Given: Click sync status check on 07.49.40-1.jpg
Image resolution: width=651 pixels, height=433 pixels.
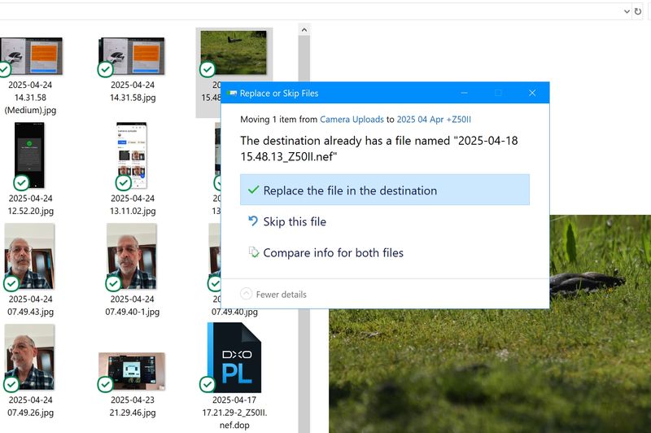Looking at the screenshot, I should (x=113, y=283).
